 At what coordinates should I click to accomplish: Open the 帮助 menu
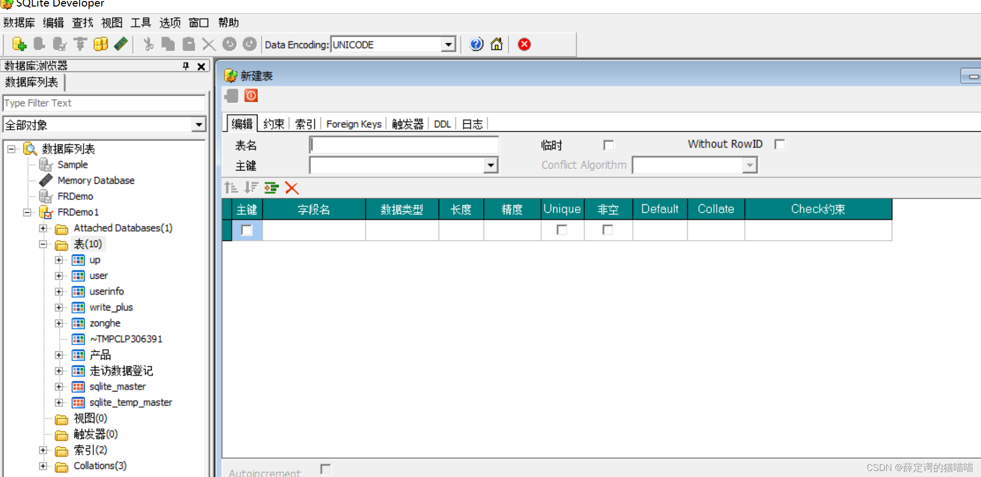(x=228, y=23)
